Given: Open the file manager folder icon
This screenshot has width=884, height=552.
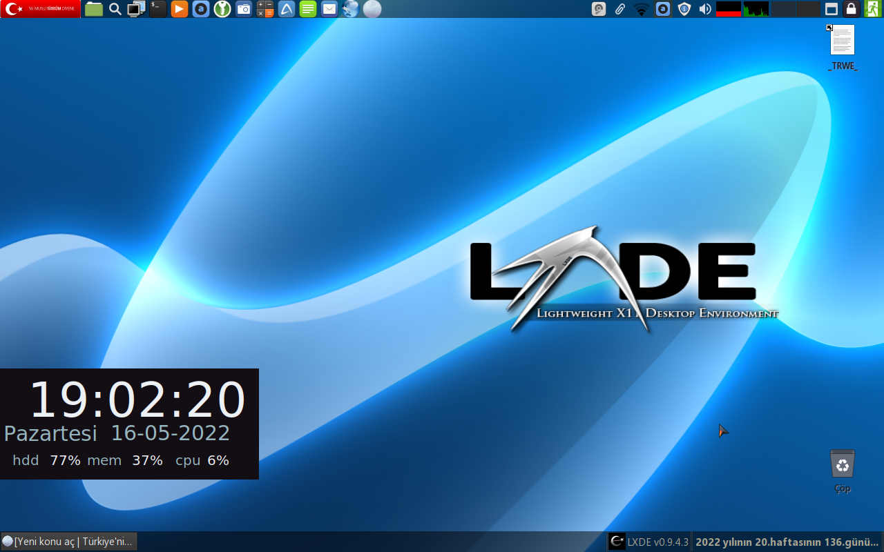Looking at the screenshot, I should point(94,9).
